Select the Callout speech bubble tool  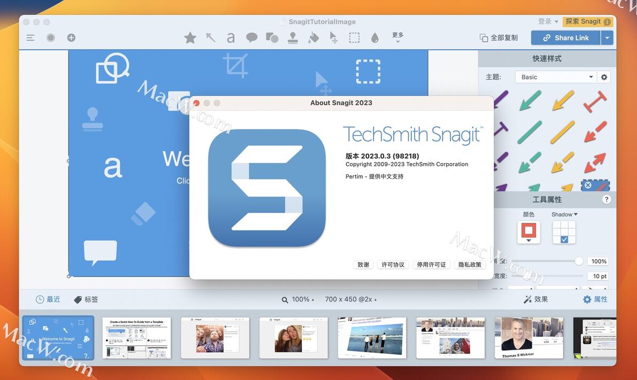pos(252,38)
